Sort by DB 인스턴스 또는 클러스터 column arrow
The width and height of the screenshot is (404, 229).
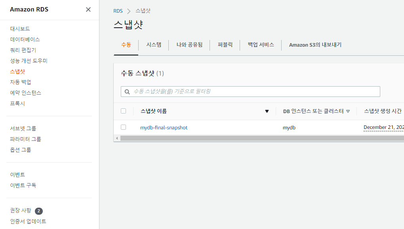(348, 112)
